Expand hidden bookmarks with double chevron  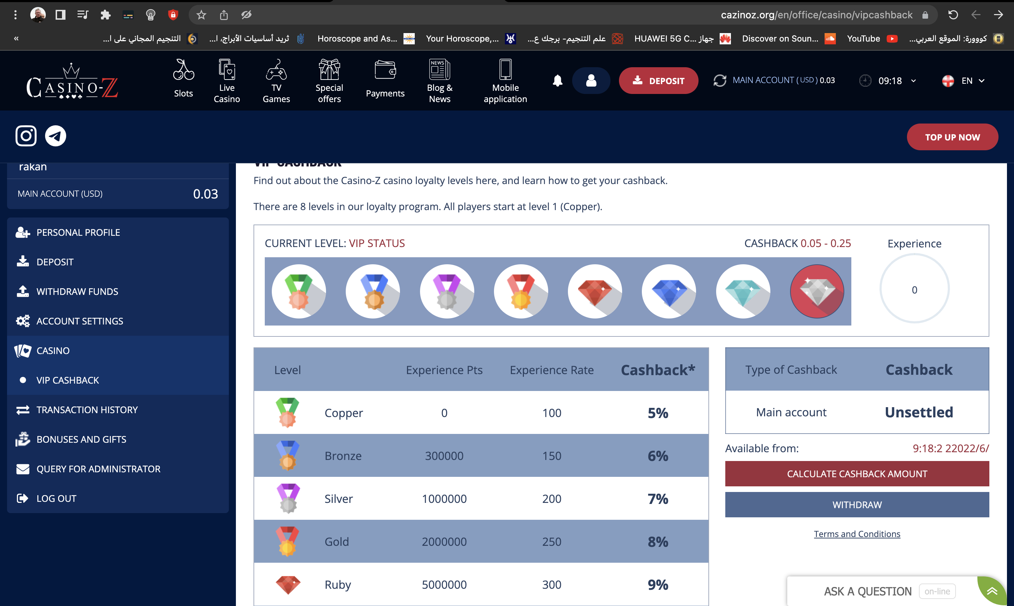16,38
